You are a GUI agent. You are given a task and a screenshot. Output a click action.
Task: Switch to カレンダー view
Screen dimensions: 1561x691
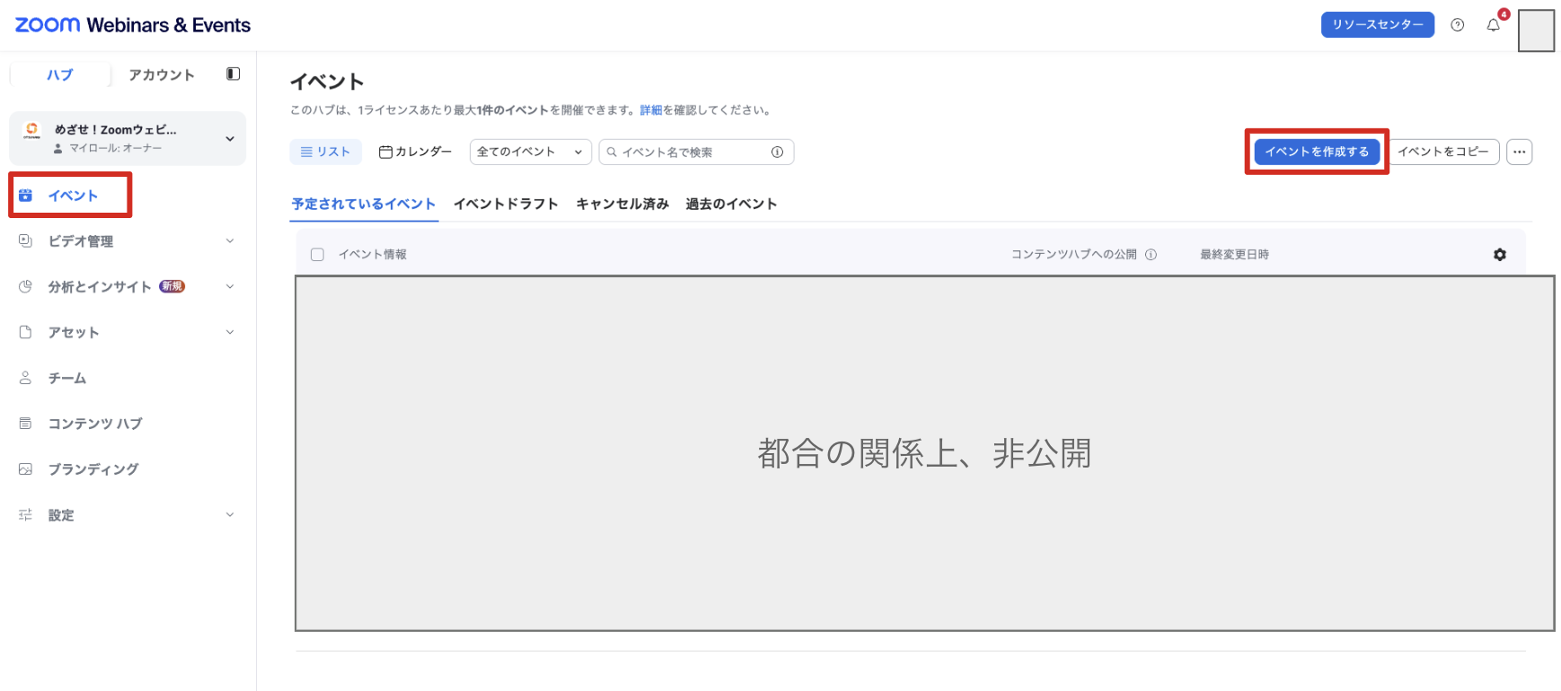coord(415,152)
